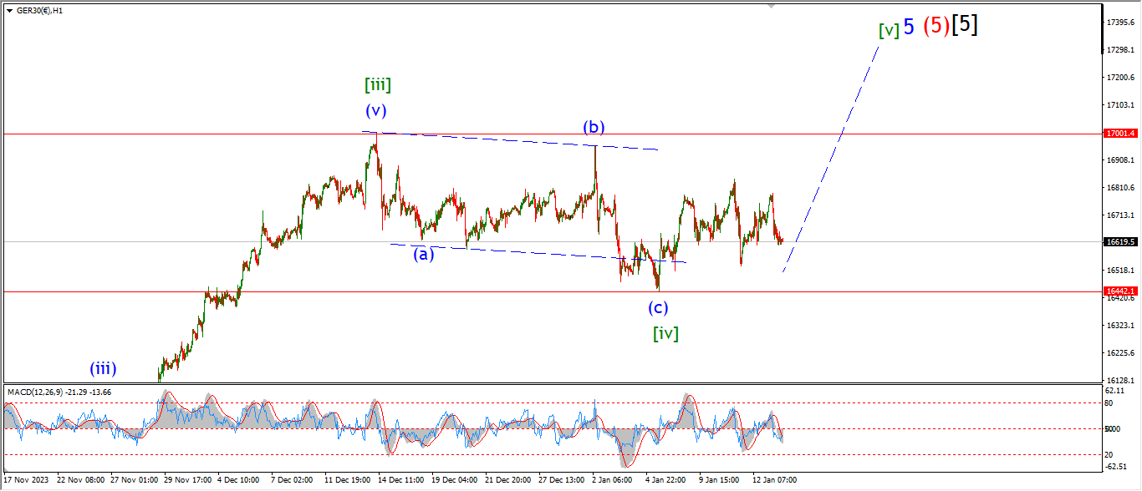Image resolution: width=1142 pixels, height=491 pixels.
Task: Select the blue (v) wave label
Action: tap(376, 110)
